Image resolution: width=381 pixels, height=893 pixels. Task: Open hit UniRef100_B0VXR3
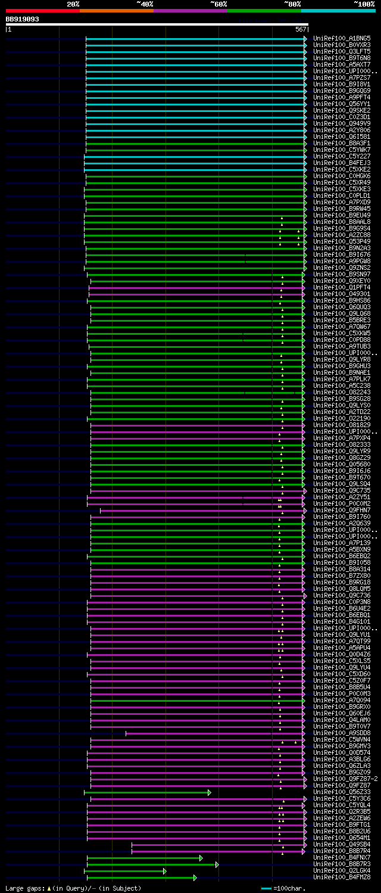pos(342,45)
